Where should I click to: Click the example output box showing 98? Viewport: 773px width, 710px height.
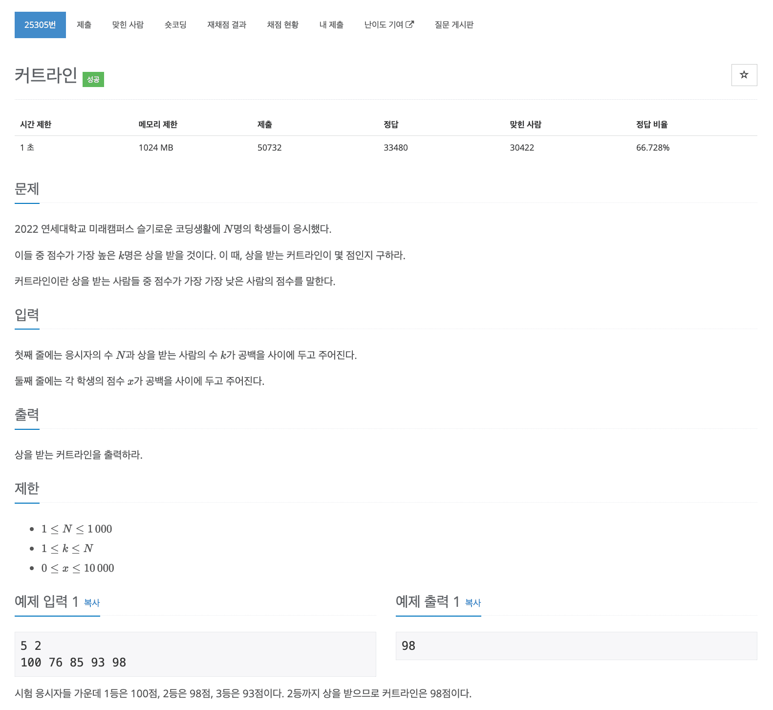[576, 646]
